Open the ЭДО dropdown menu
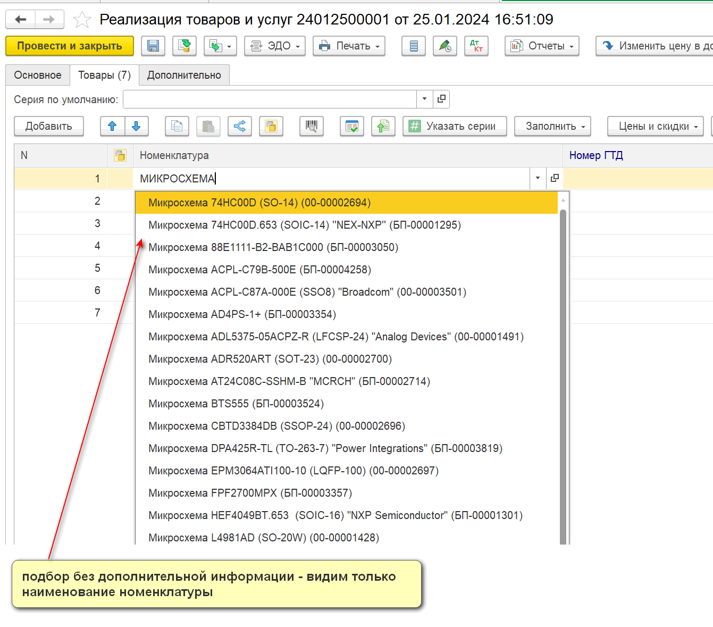The width and height of the screenshot is (713, 627). pyautogui.click(x=275, y=46)
